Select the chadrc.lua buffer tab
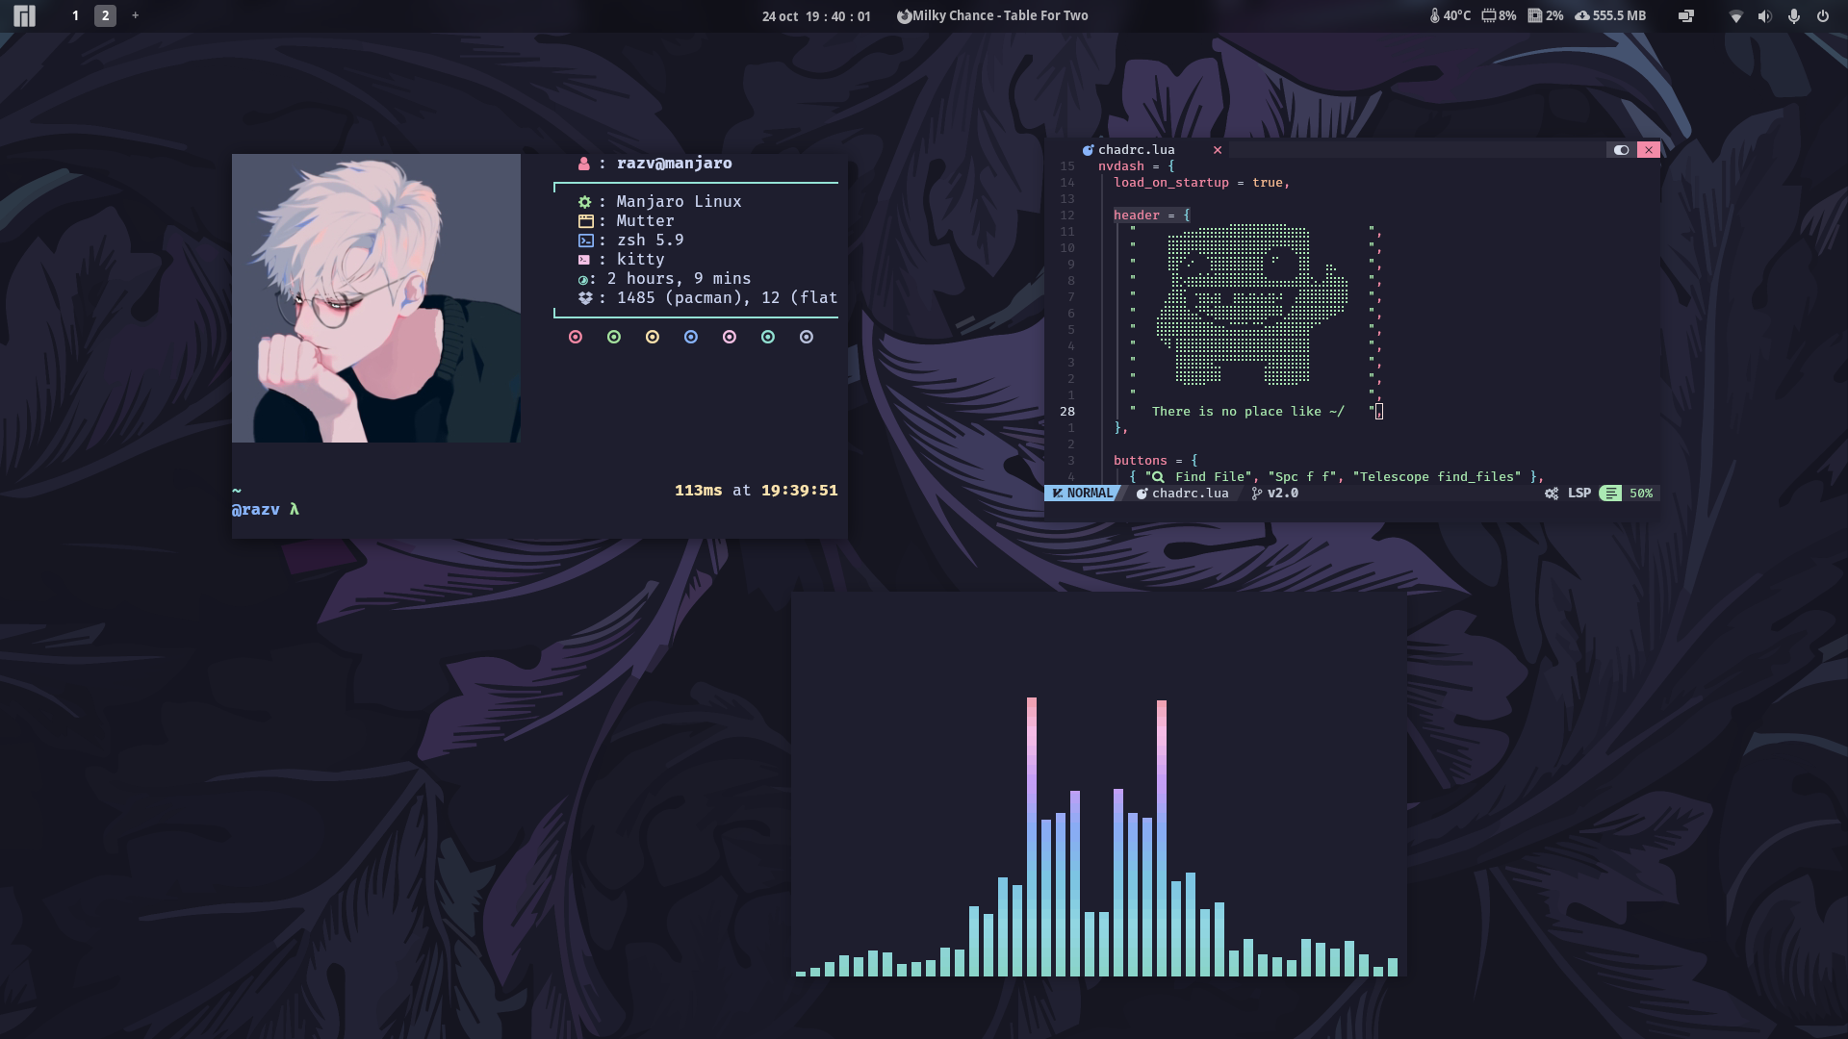This screenshot has width=1848, height=1039. [x=1136, y=149]
